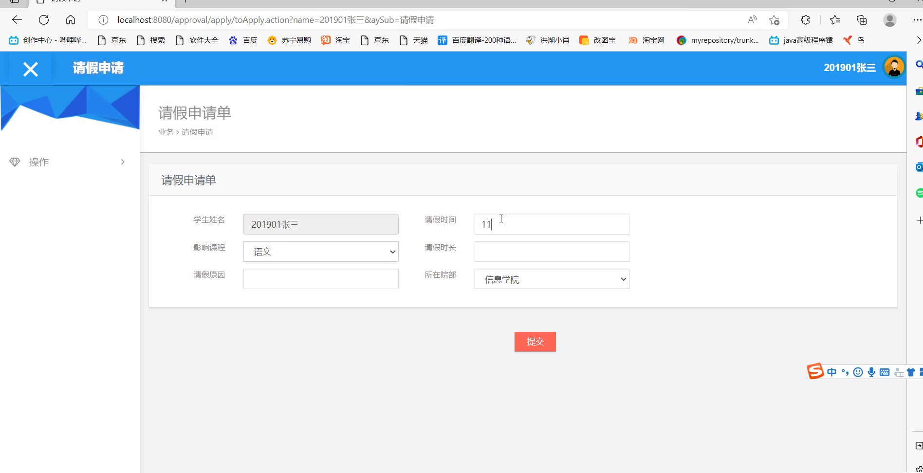This screenshot has width=923, height=473.
Task: Show more bookmarks overflow chevron
Action: [x=919, y=40]
